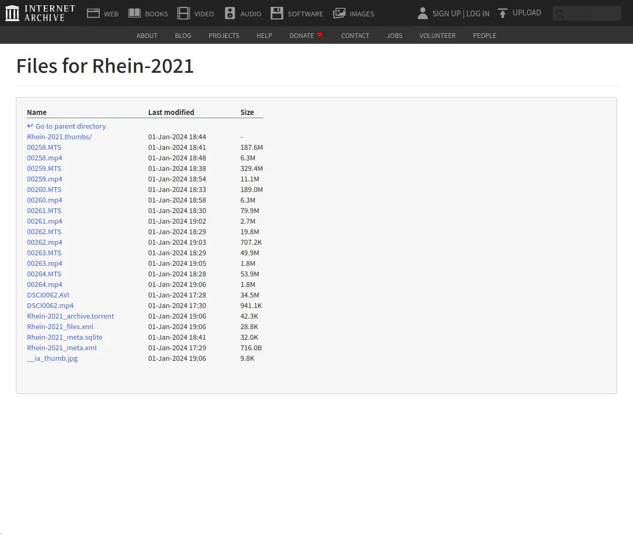Go to parent directory
This screenshot has height=538, width=633.
[66, 126]
